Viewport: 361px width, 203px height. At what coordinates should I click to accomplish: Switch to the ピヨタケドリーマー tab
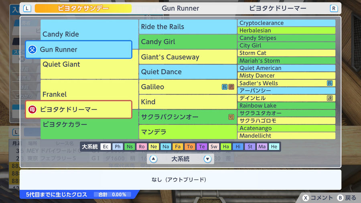[x=278, y=8]
